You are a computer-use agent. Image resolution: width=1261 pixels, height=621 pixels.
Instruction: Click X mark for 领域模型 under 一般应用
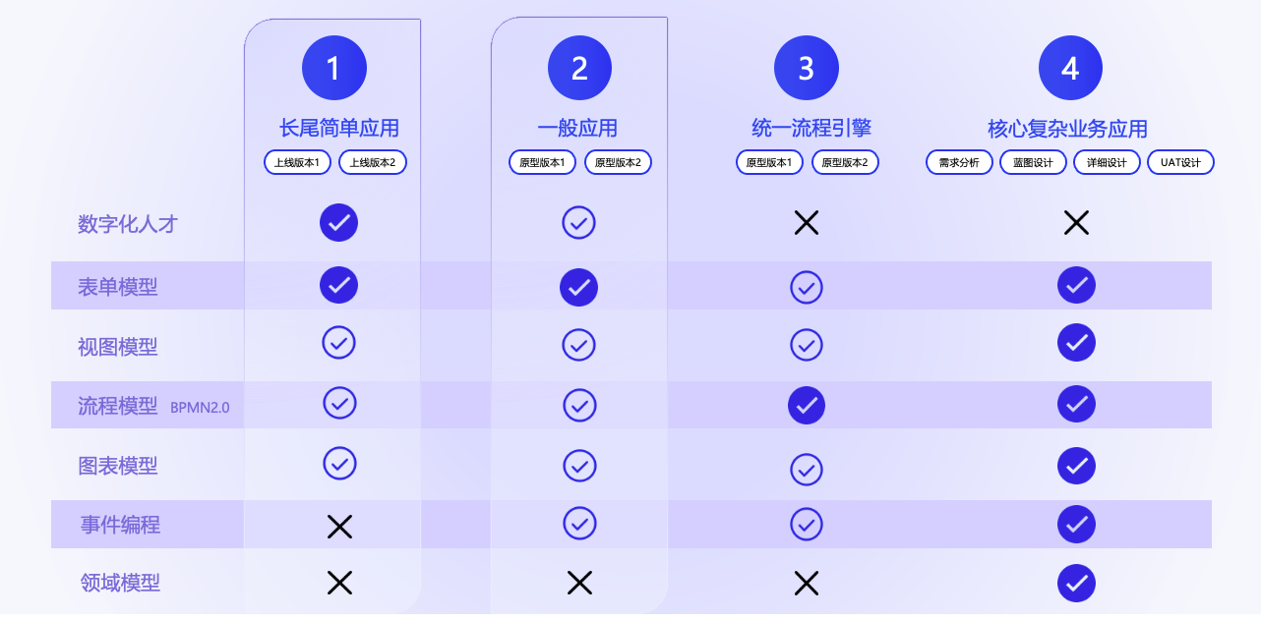(579, 583)
